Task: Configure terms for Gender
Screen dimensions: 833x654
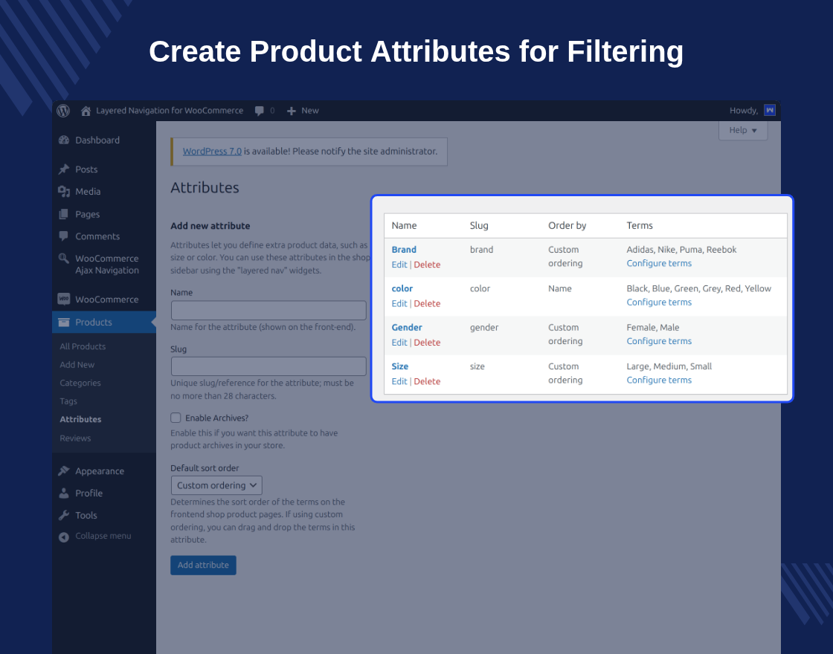Action: [659, 341]
